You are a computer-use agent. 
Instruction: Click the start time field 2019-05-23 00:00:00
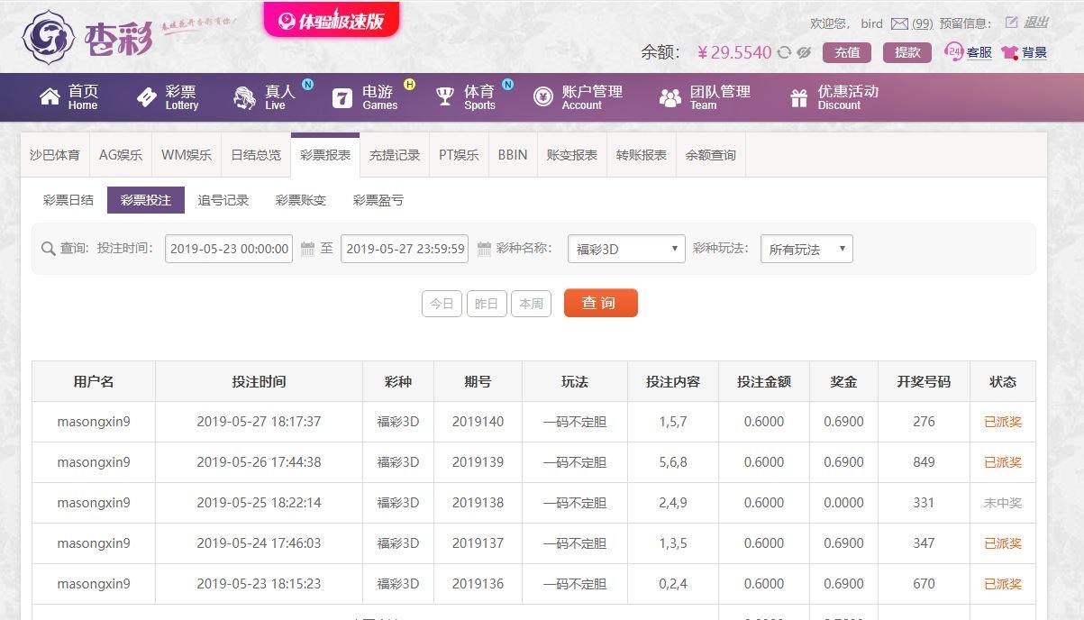[x=229, y=249]
